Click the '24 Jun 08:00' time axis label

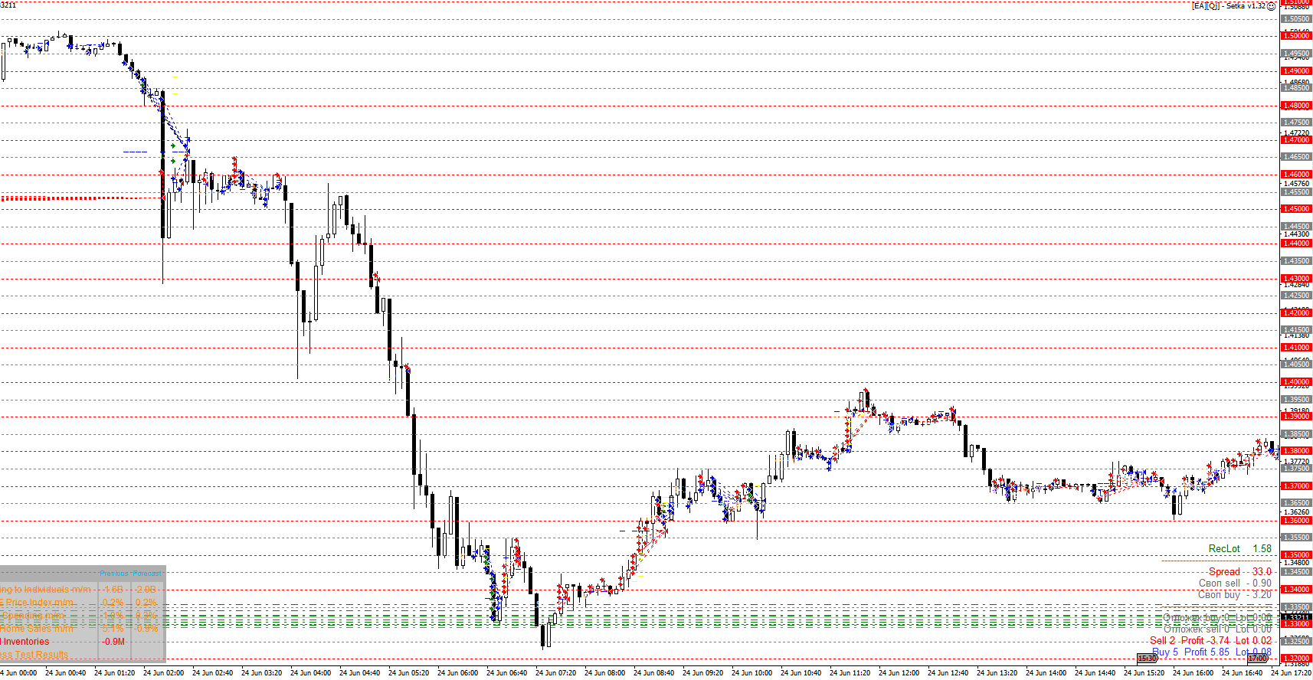(605, 673)
